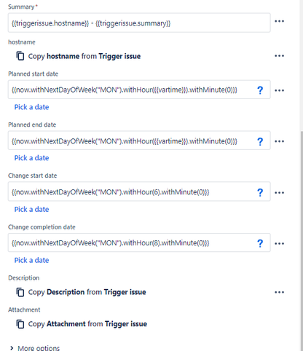Image resolution: width=303 pixels, height=351 pixels.
Task: Open ellipsis menu for Change completion date
Action: [279, 244]
